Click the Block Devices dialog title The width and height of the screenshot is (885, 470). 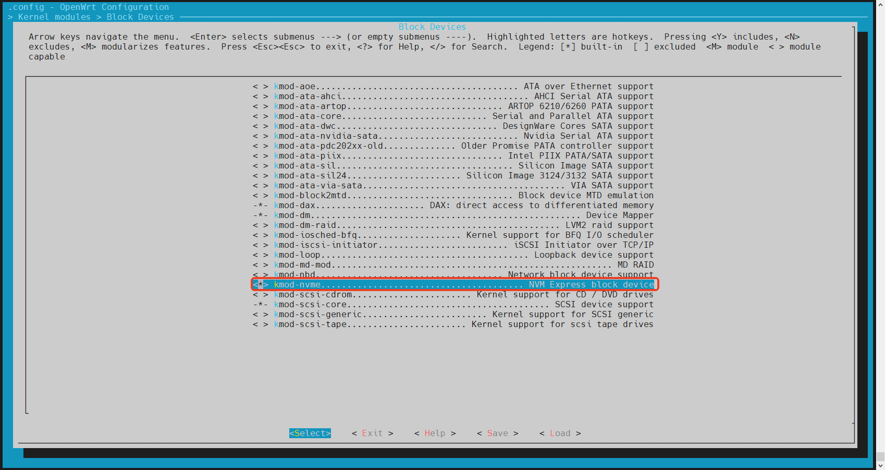tap(432, 27)
